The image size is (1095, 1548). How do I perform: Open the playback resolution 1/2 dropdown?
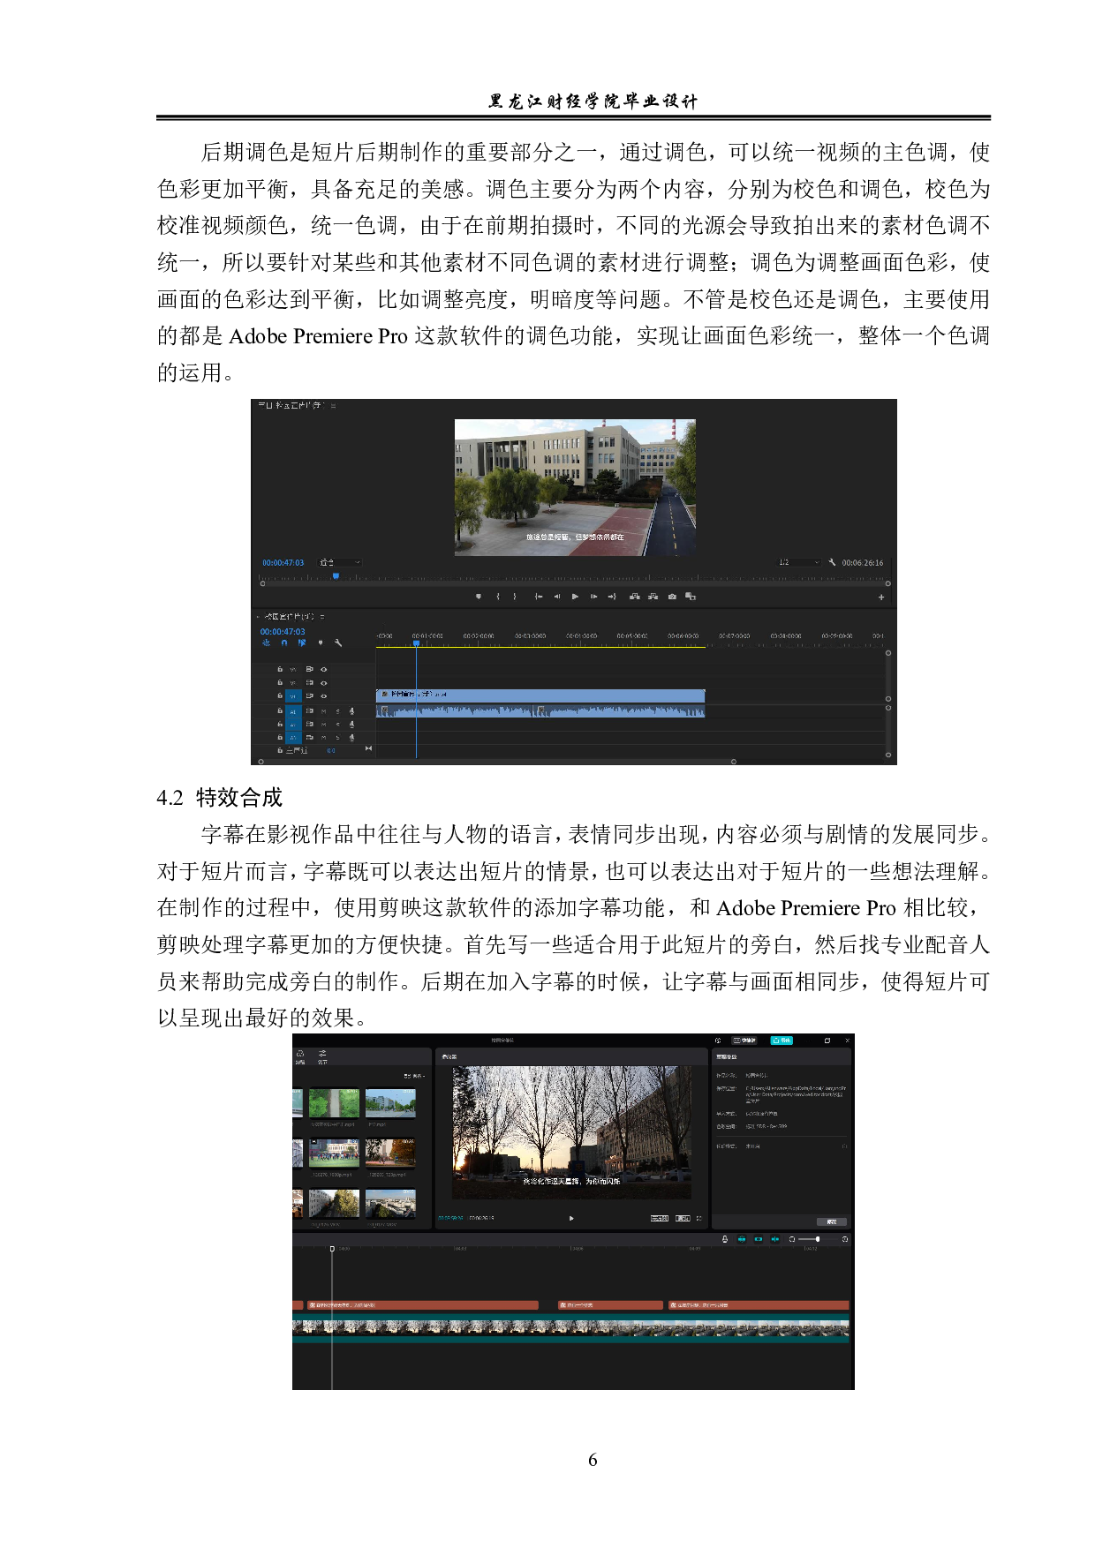pos(798,562)
